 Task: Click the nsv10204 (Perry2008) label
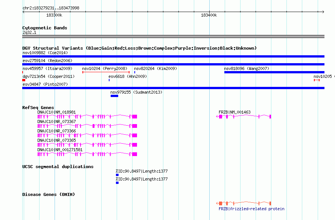pyautogui.click(x=105, y=68)
